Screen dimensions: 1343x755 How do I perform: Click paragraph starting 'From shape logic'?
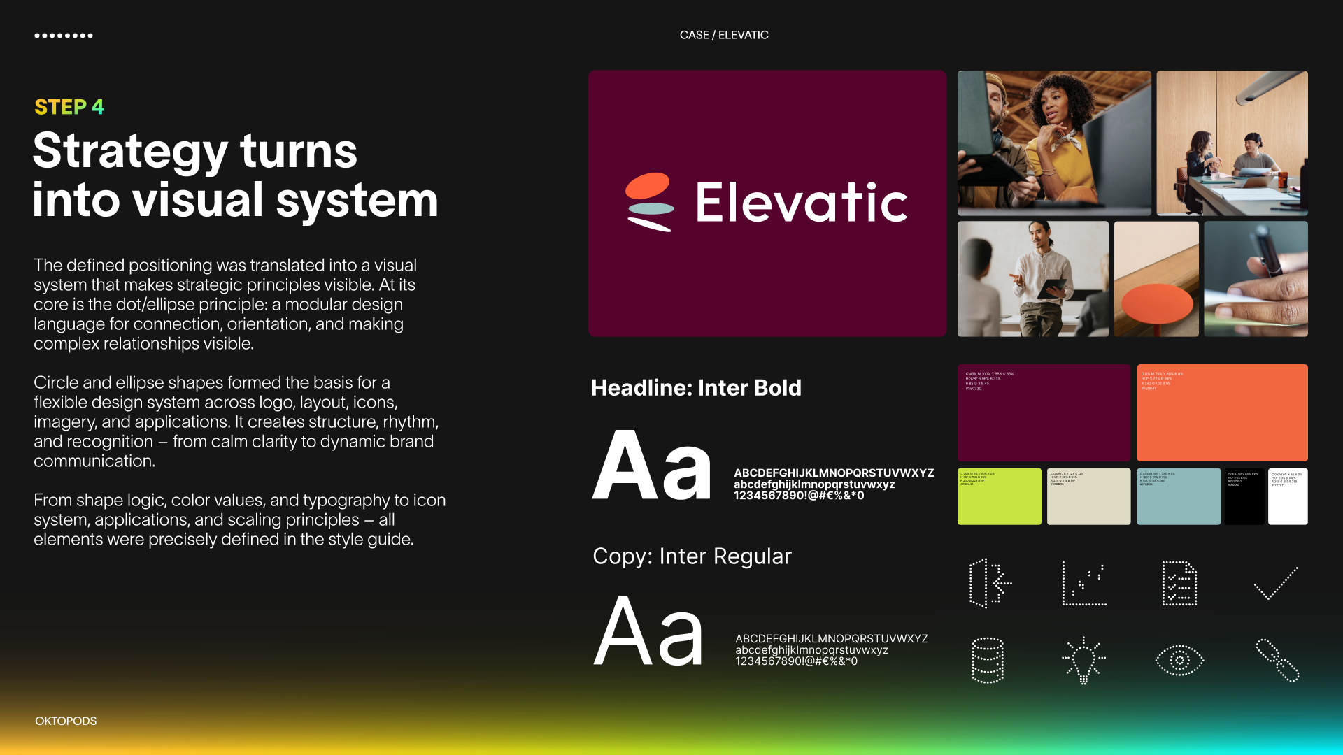click(x=239, y=519)
